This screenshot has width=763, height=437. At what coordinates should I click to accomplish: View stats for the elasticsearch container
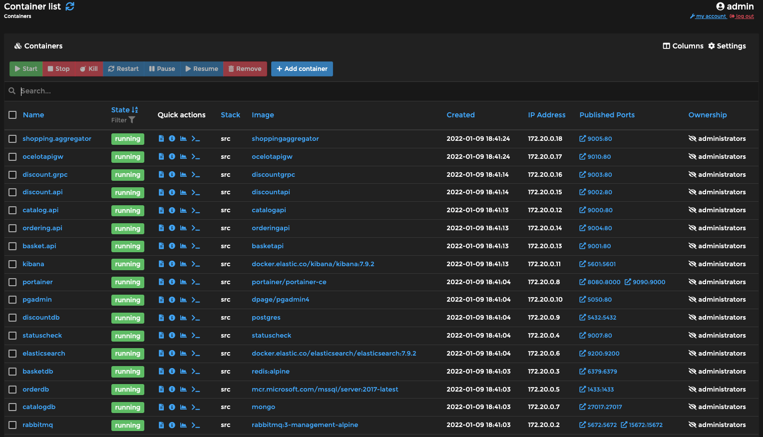point(183,353)
